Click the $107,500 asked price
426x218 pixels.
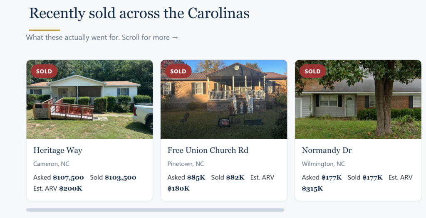coord(69,178)
